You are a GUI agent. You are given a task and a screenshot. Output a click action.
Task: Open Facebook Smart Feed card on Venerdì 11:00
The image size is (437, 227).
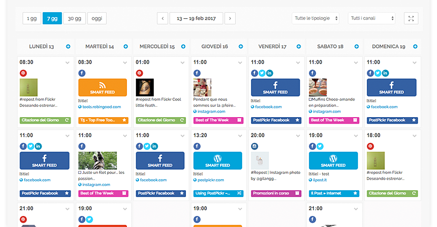pos(275,87)
